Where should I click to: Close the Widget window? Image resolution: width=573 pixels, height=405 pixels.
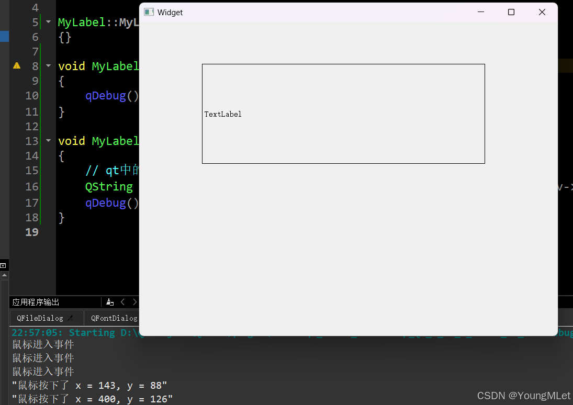[542, 12]
